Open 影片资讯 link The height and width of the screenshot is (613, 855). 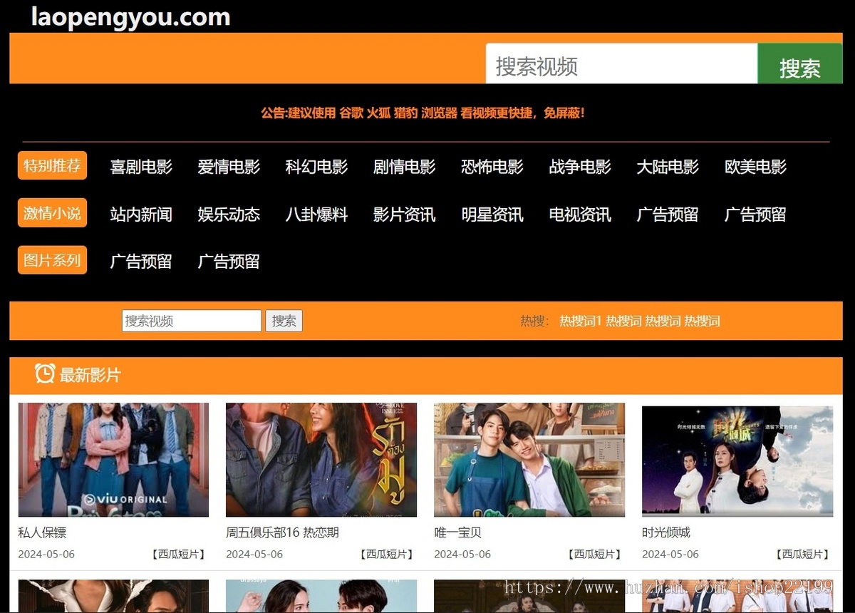click(404, 215)
